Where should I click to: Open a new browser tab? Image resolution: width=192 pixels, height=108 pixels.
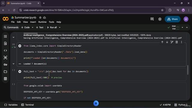click(44, 3)
